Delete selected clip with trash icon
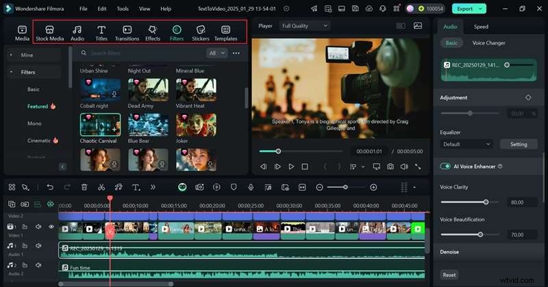Viewport: 548px width, 287px height. tap(84, 187)
